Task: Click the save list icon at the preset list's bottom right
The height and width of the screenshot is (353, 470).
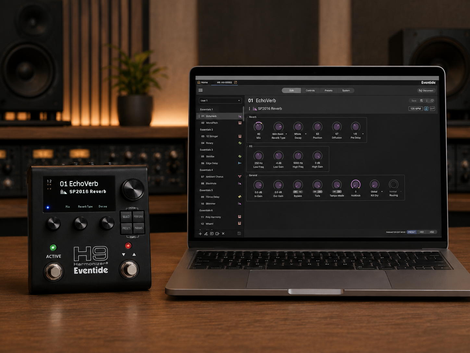Action: point(239,234)
